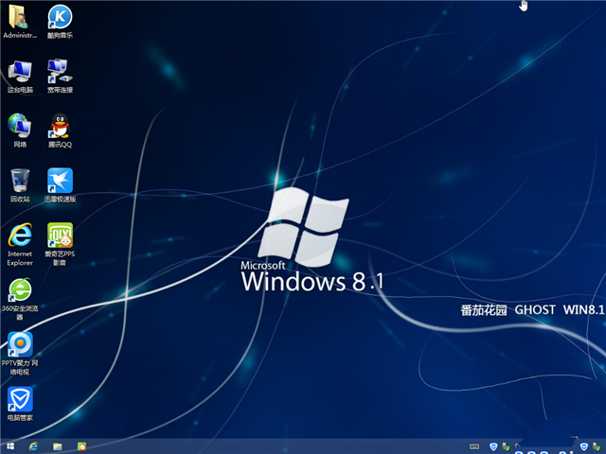Launch Internet Explorer from the taskbar
606x454 pixels.
coord(33,446)
